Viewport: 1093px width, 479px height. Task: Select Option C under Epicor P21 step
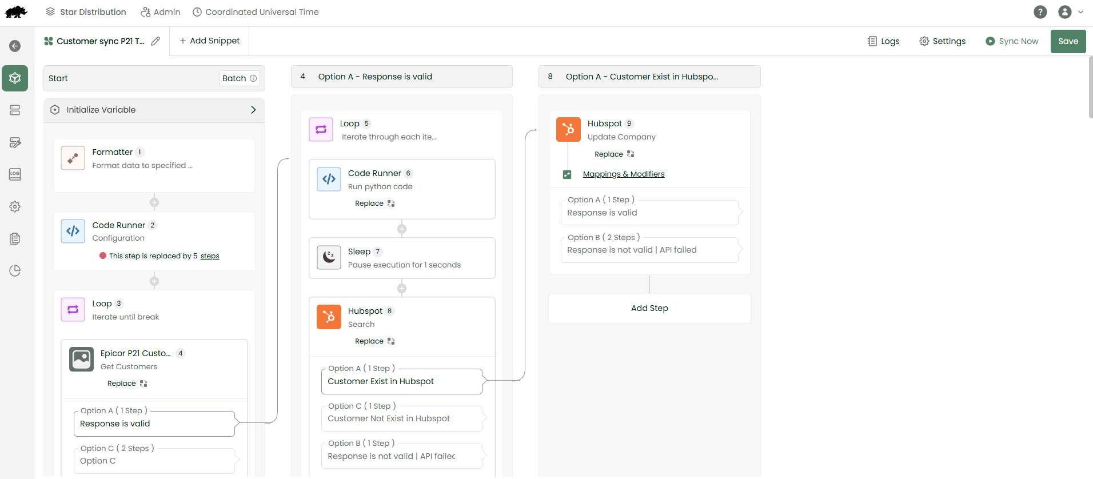pyautogui.click(x=154, y=461)
